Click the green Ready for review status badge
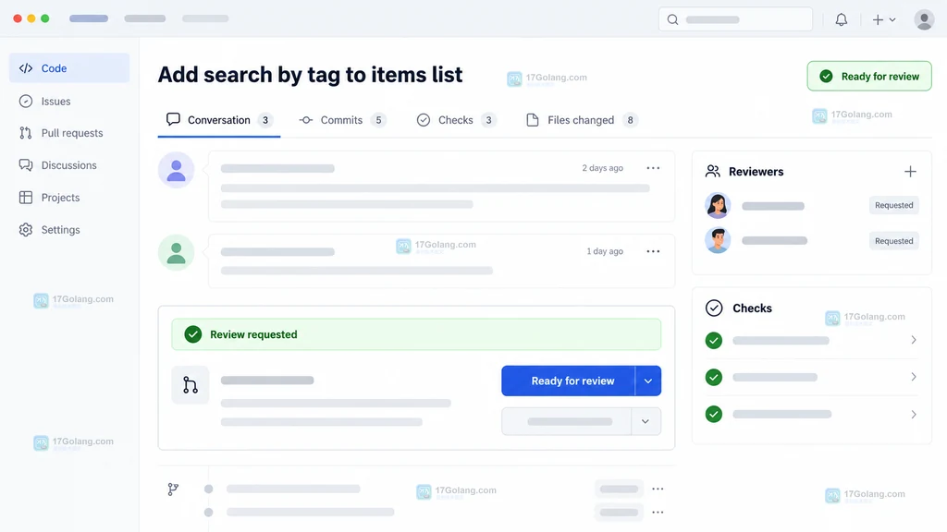This screenshot has width=947, height=532. pos(869,77)
